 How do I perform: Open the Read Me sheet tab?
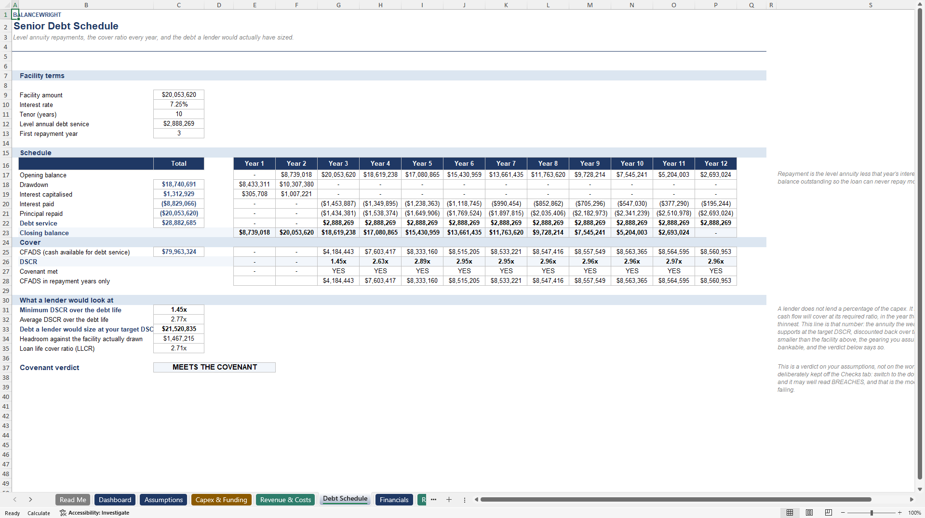coord(73,500)
